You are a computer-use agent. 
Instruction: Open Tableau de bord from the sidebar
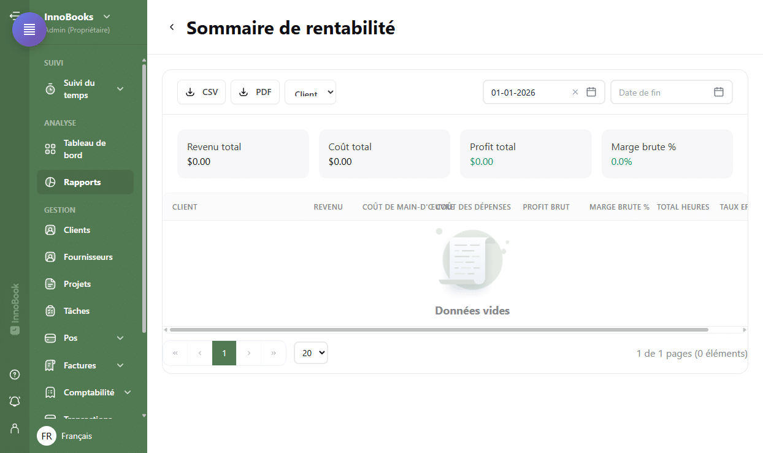coord(85,149)
